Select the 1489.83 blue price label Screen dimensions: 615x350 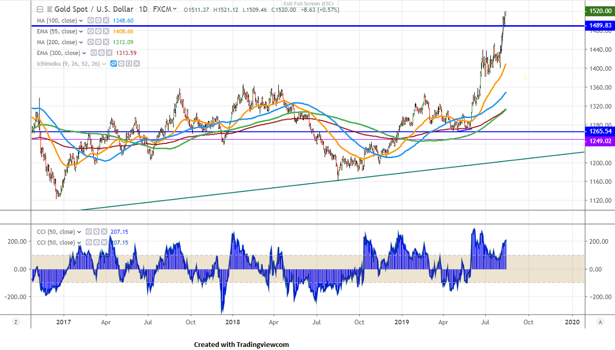[600, 25]
